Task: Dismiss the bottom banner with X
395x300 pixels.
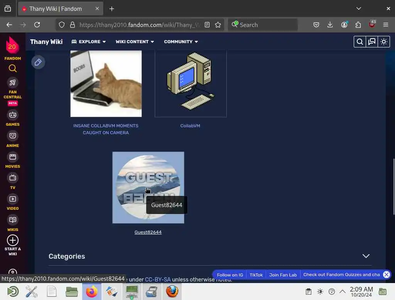Action: 387,275
